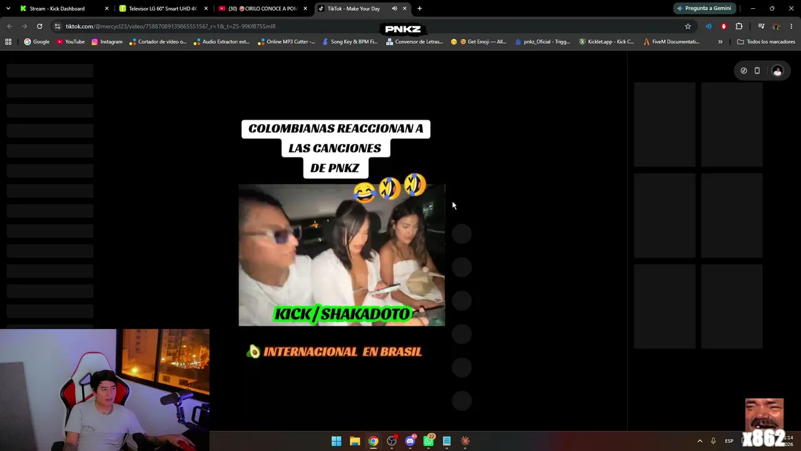The height and width of the screenshot is (451, 801).
Task: Open the Kicklet.app bookmark
Action: [606, 42]
